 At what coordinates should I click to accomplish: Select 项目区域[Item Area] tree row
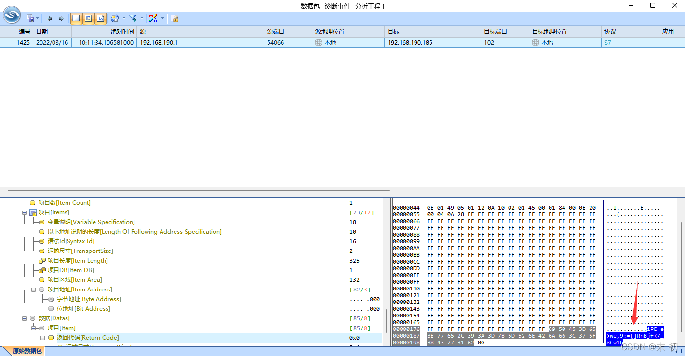click(x=75, y=280)
